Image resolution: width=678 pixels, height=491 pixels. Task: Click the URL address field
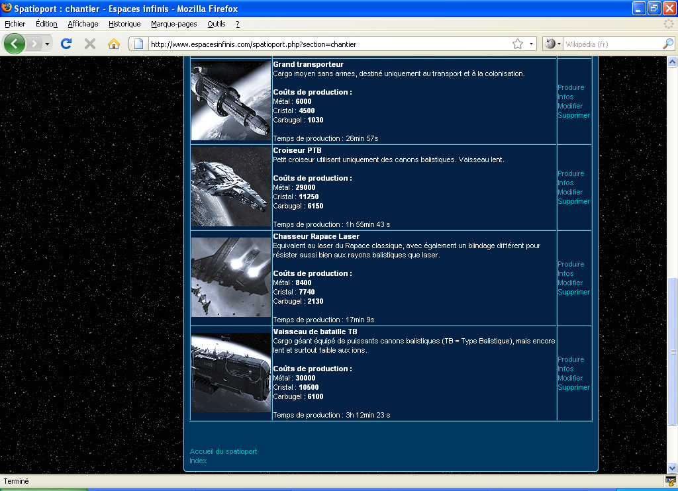click(330, 44)
